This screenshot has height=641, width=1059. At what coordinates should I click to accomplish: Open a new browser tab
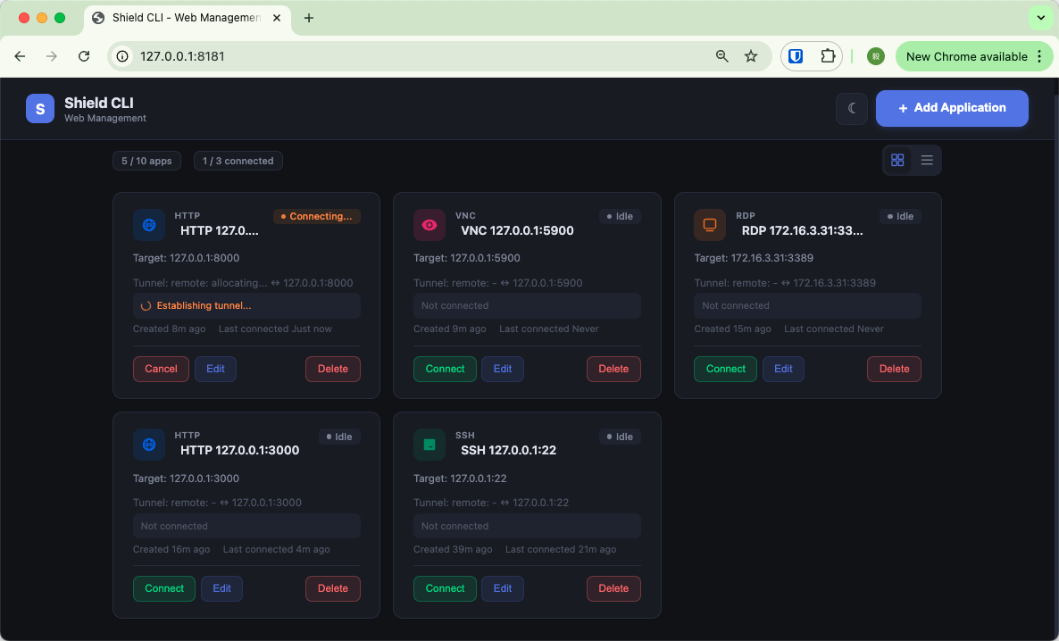(309, 17)
